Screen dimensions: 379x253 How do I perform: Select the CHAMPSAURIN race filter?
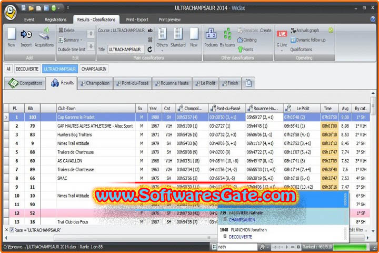(x=94, y=69)
